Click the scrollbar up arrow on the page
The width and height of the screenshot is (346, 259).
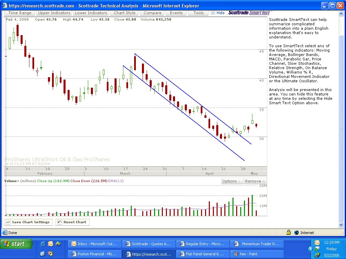(x=341, y=13)
